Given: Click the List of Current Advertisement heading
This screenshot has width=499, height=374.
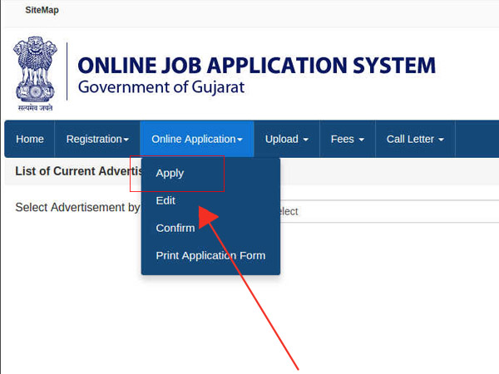Looking at the screenshot, I should click(x=79, y=171).
